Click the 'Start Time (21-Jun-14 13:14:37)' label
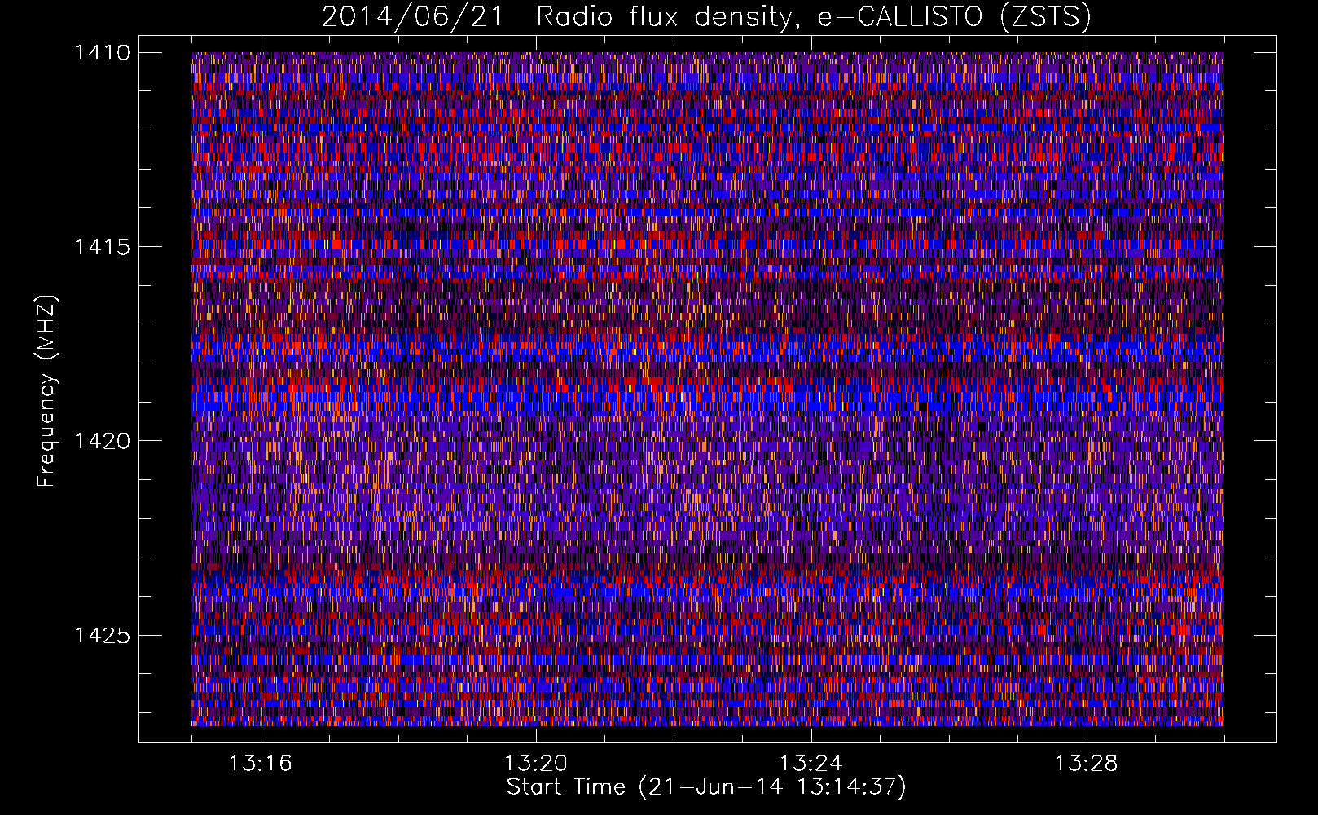 point(706,787)
